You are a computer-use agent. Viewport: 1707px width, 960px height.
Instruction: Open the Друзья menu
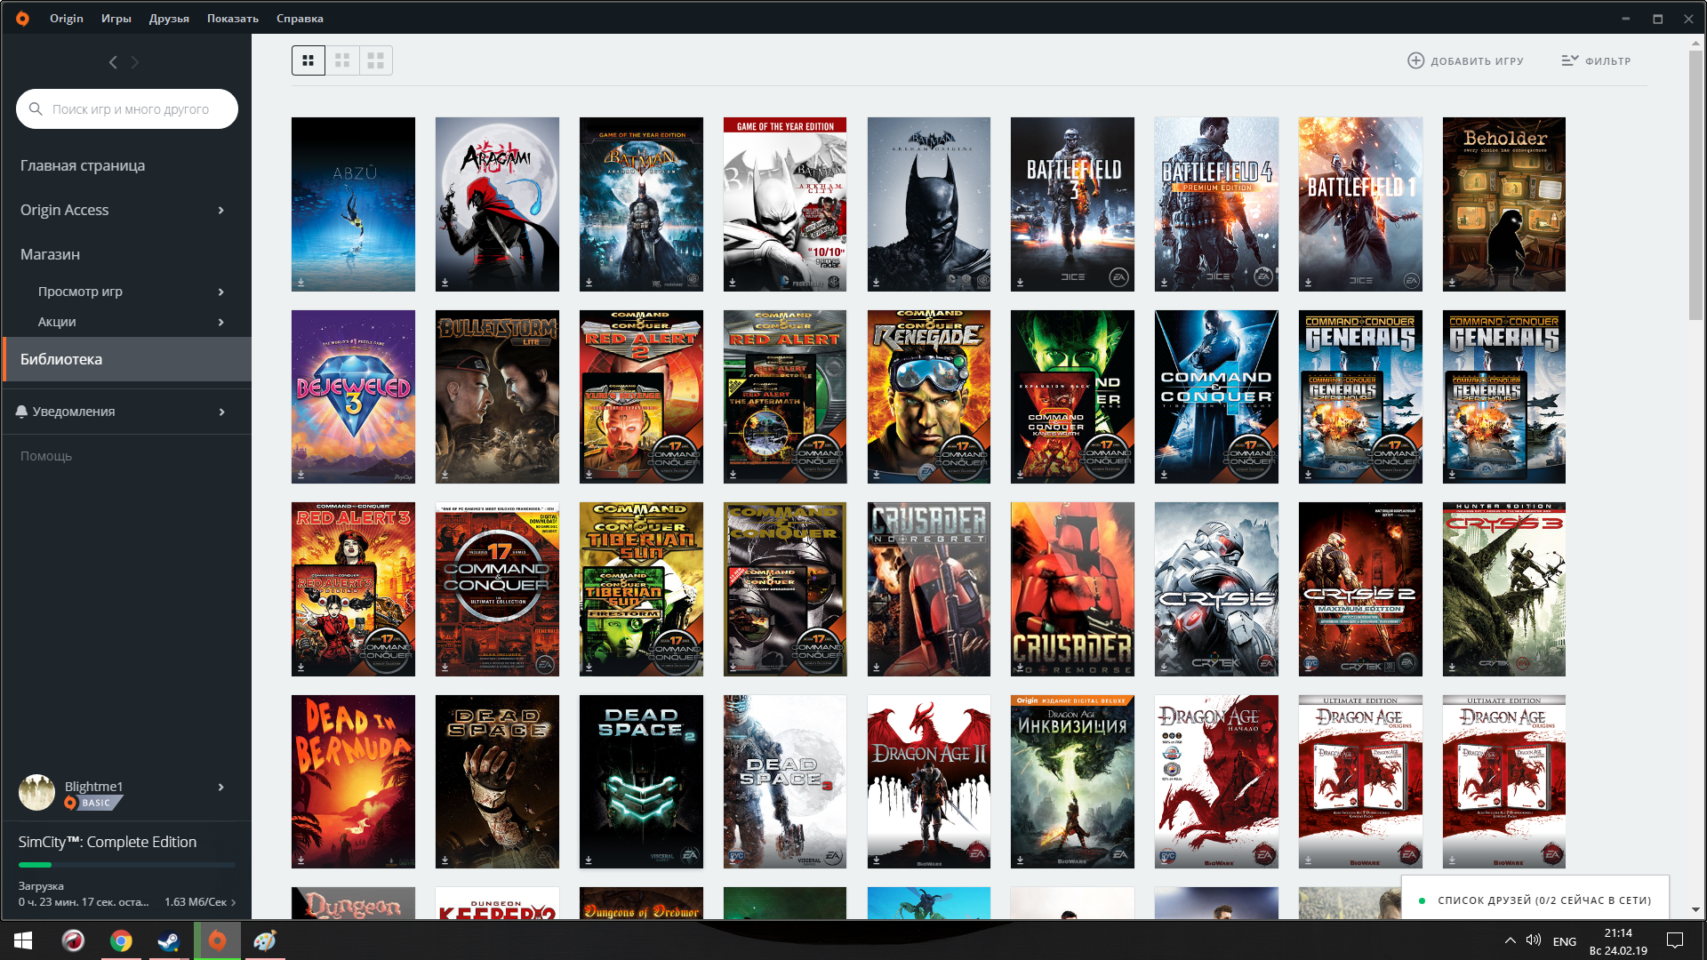169,18
